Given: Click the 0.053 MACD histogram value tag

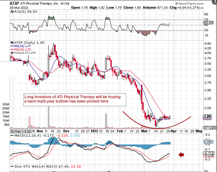Looking at the screenshot, I should point(208,142).
